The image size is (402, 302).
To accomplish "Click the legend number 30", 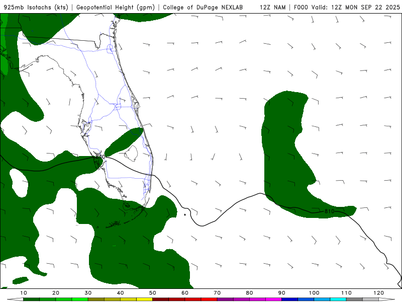I will click(x=88, y=293).
